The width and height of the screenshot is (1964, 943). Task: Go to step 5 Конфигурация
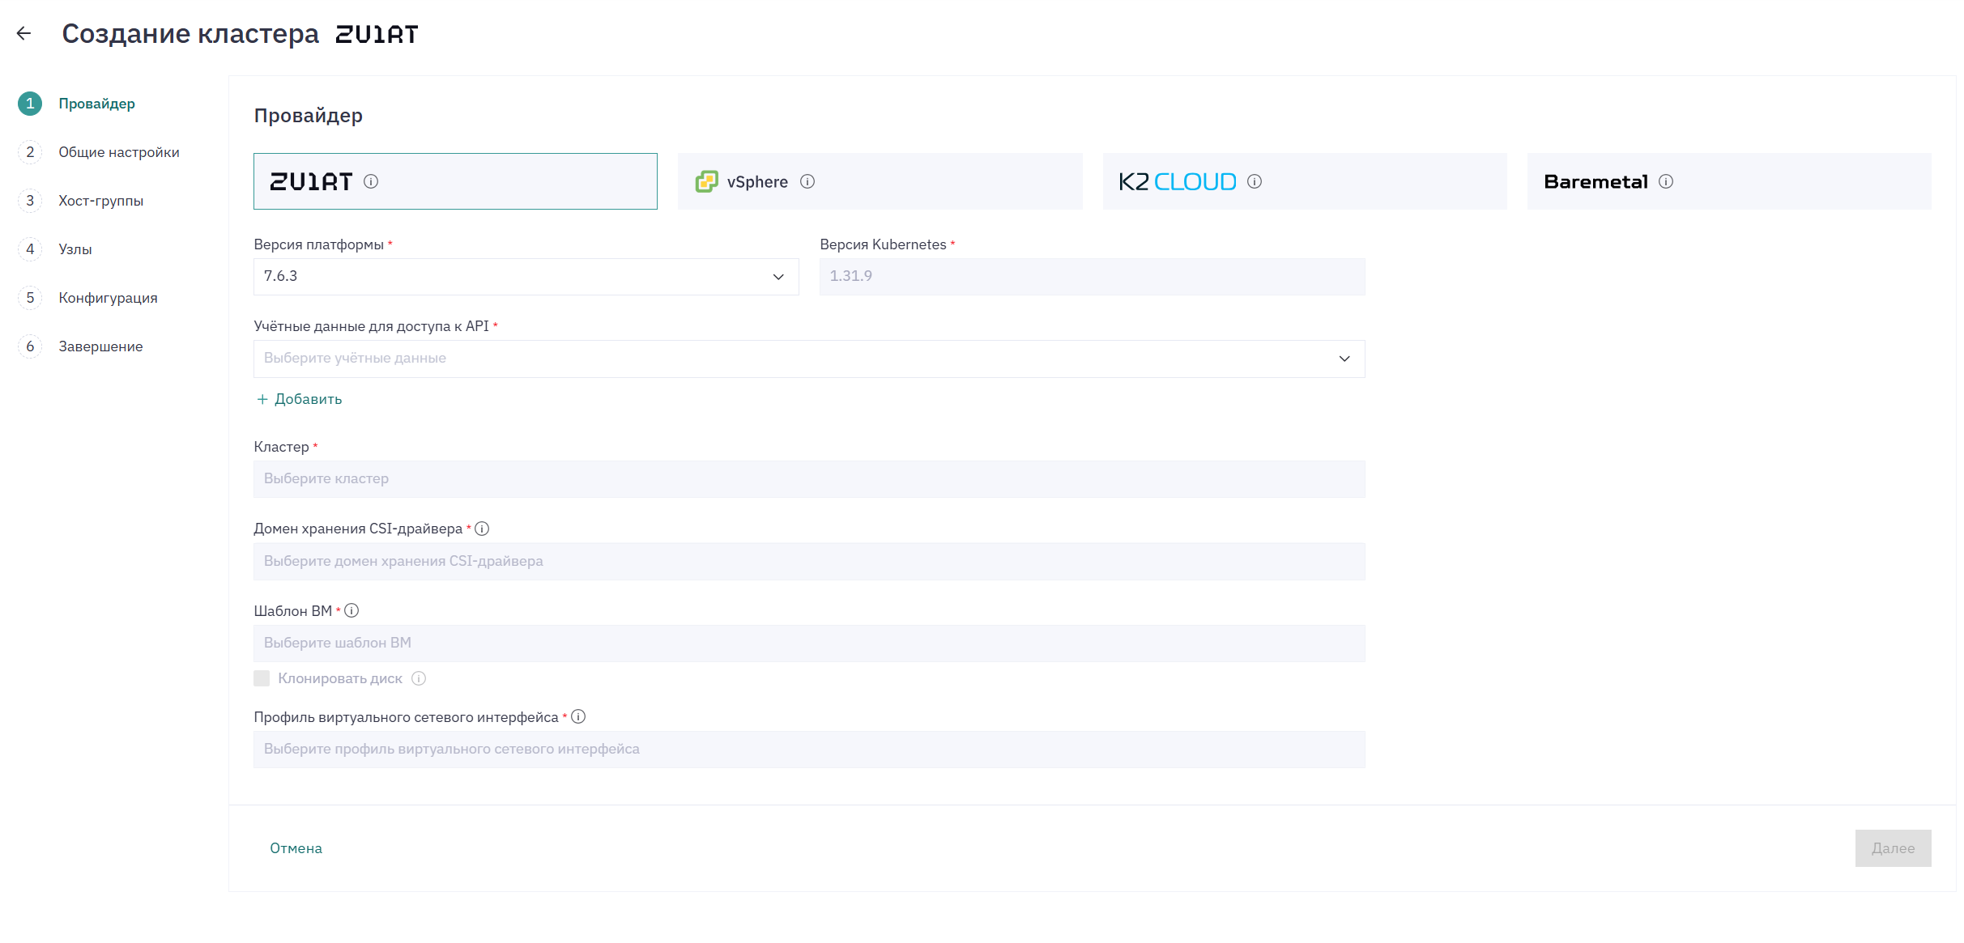pos(88,298)
